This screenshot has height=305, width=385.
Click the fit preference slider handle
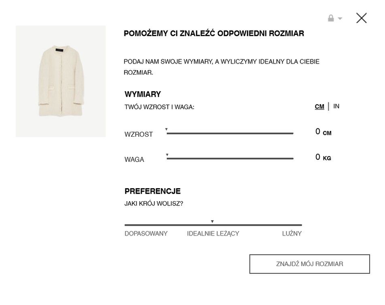click(213, 221)
